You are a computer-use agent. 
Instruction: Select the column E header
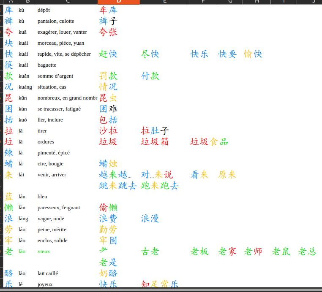click(165, 2)
